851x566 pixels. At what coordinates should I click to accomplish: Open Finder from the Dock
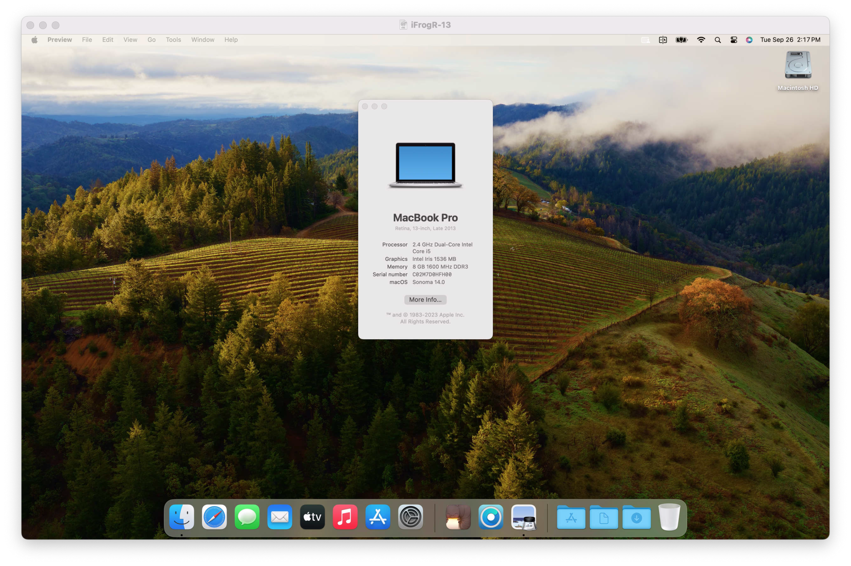click(182, 517)
